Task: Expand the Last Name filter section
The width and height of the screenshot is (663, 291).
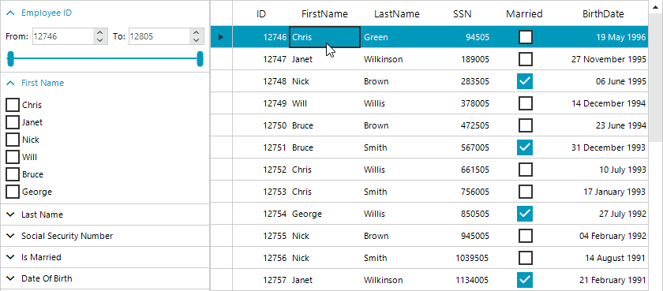Action: coord(11,215)
